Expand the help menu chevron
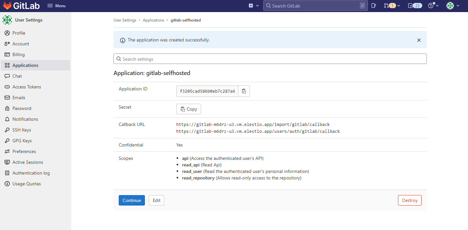This screenshot has height=230, width=468. (x=437, y=6)
